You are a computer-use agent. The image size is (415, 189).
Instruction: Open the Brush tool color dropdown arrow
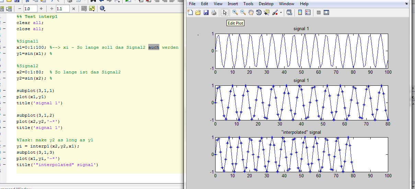click(281, 13)
